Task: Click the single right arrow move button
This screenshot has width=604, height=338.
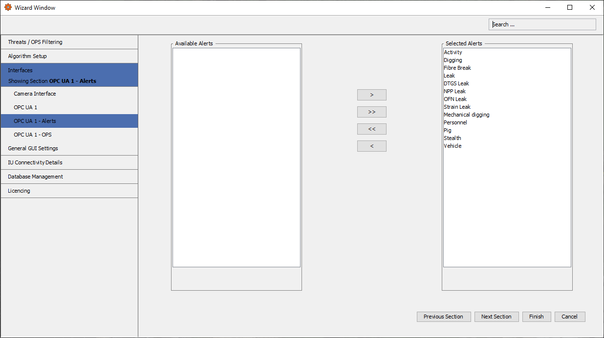Action: [371, 95]
